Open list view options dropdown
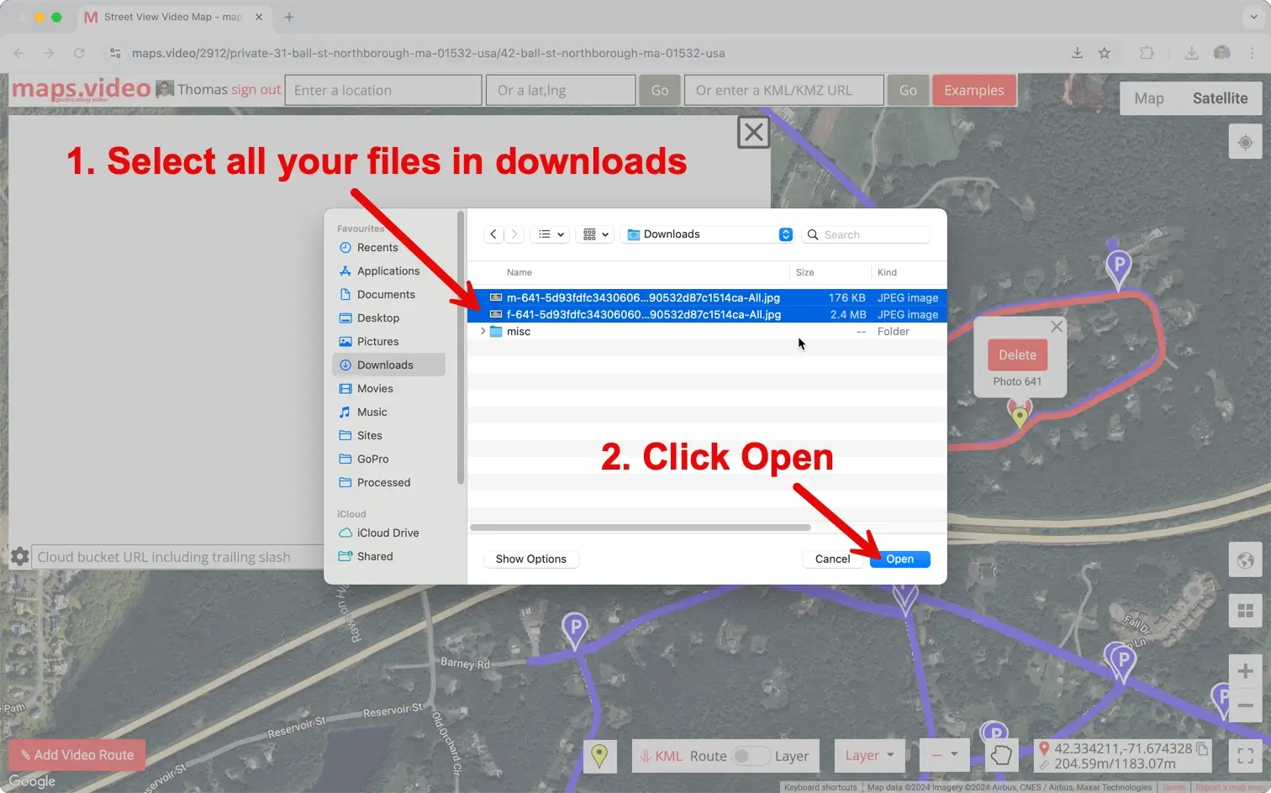Screen dimensions: 1271x793 point(551,234)
